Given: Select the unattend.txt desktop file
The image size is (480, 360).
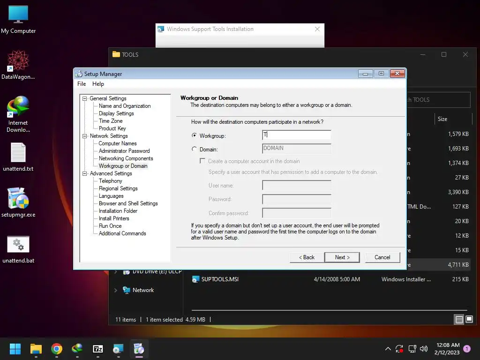Looking at the screenshot, I should (x=18, y=157).
